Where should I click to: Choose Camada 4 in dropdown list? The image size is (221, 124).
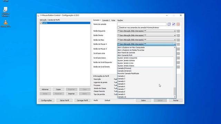145,81
